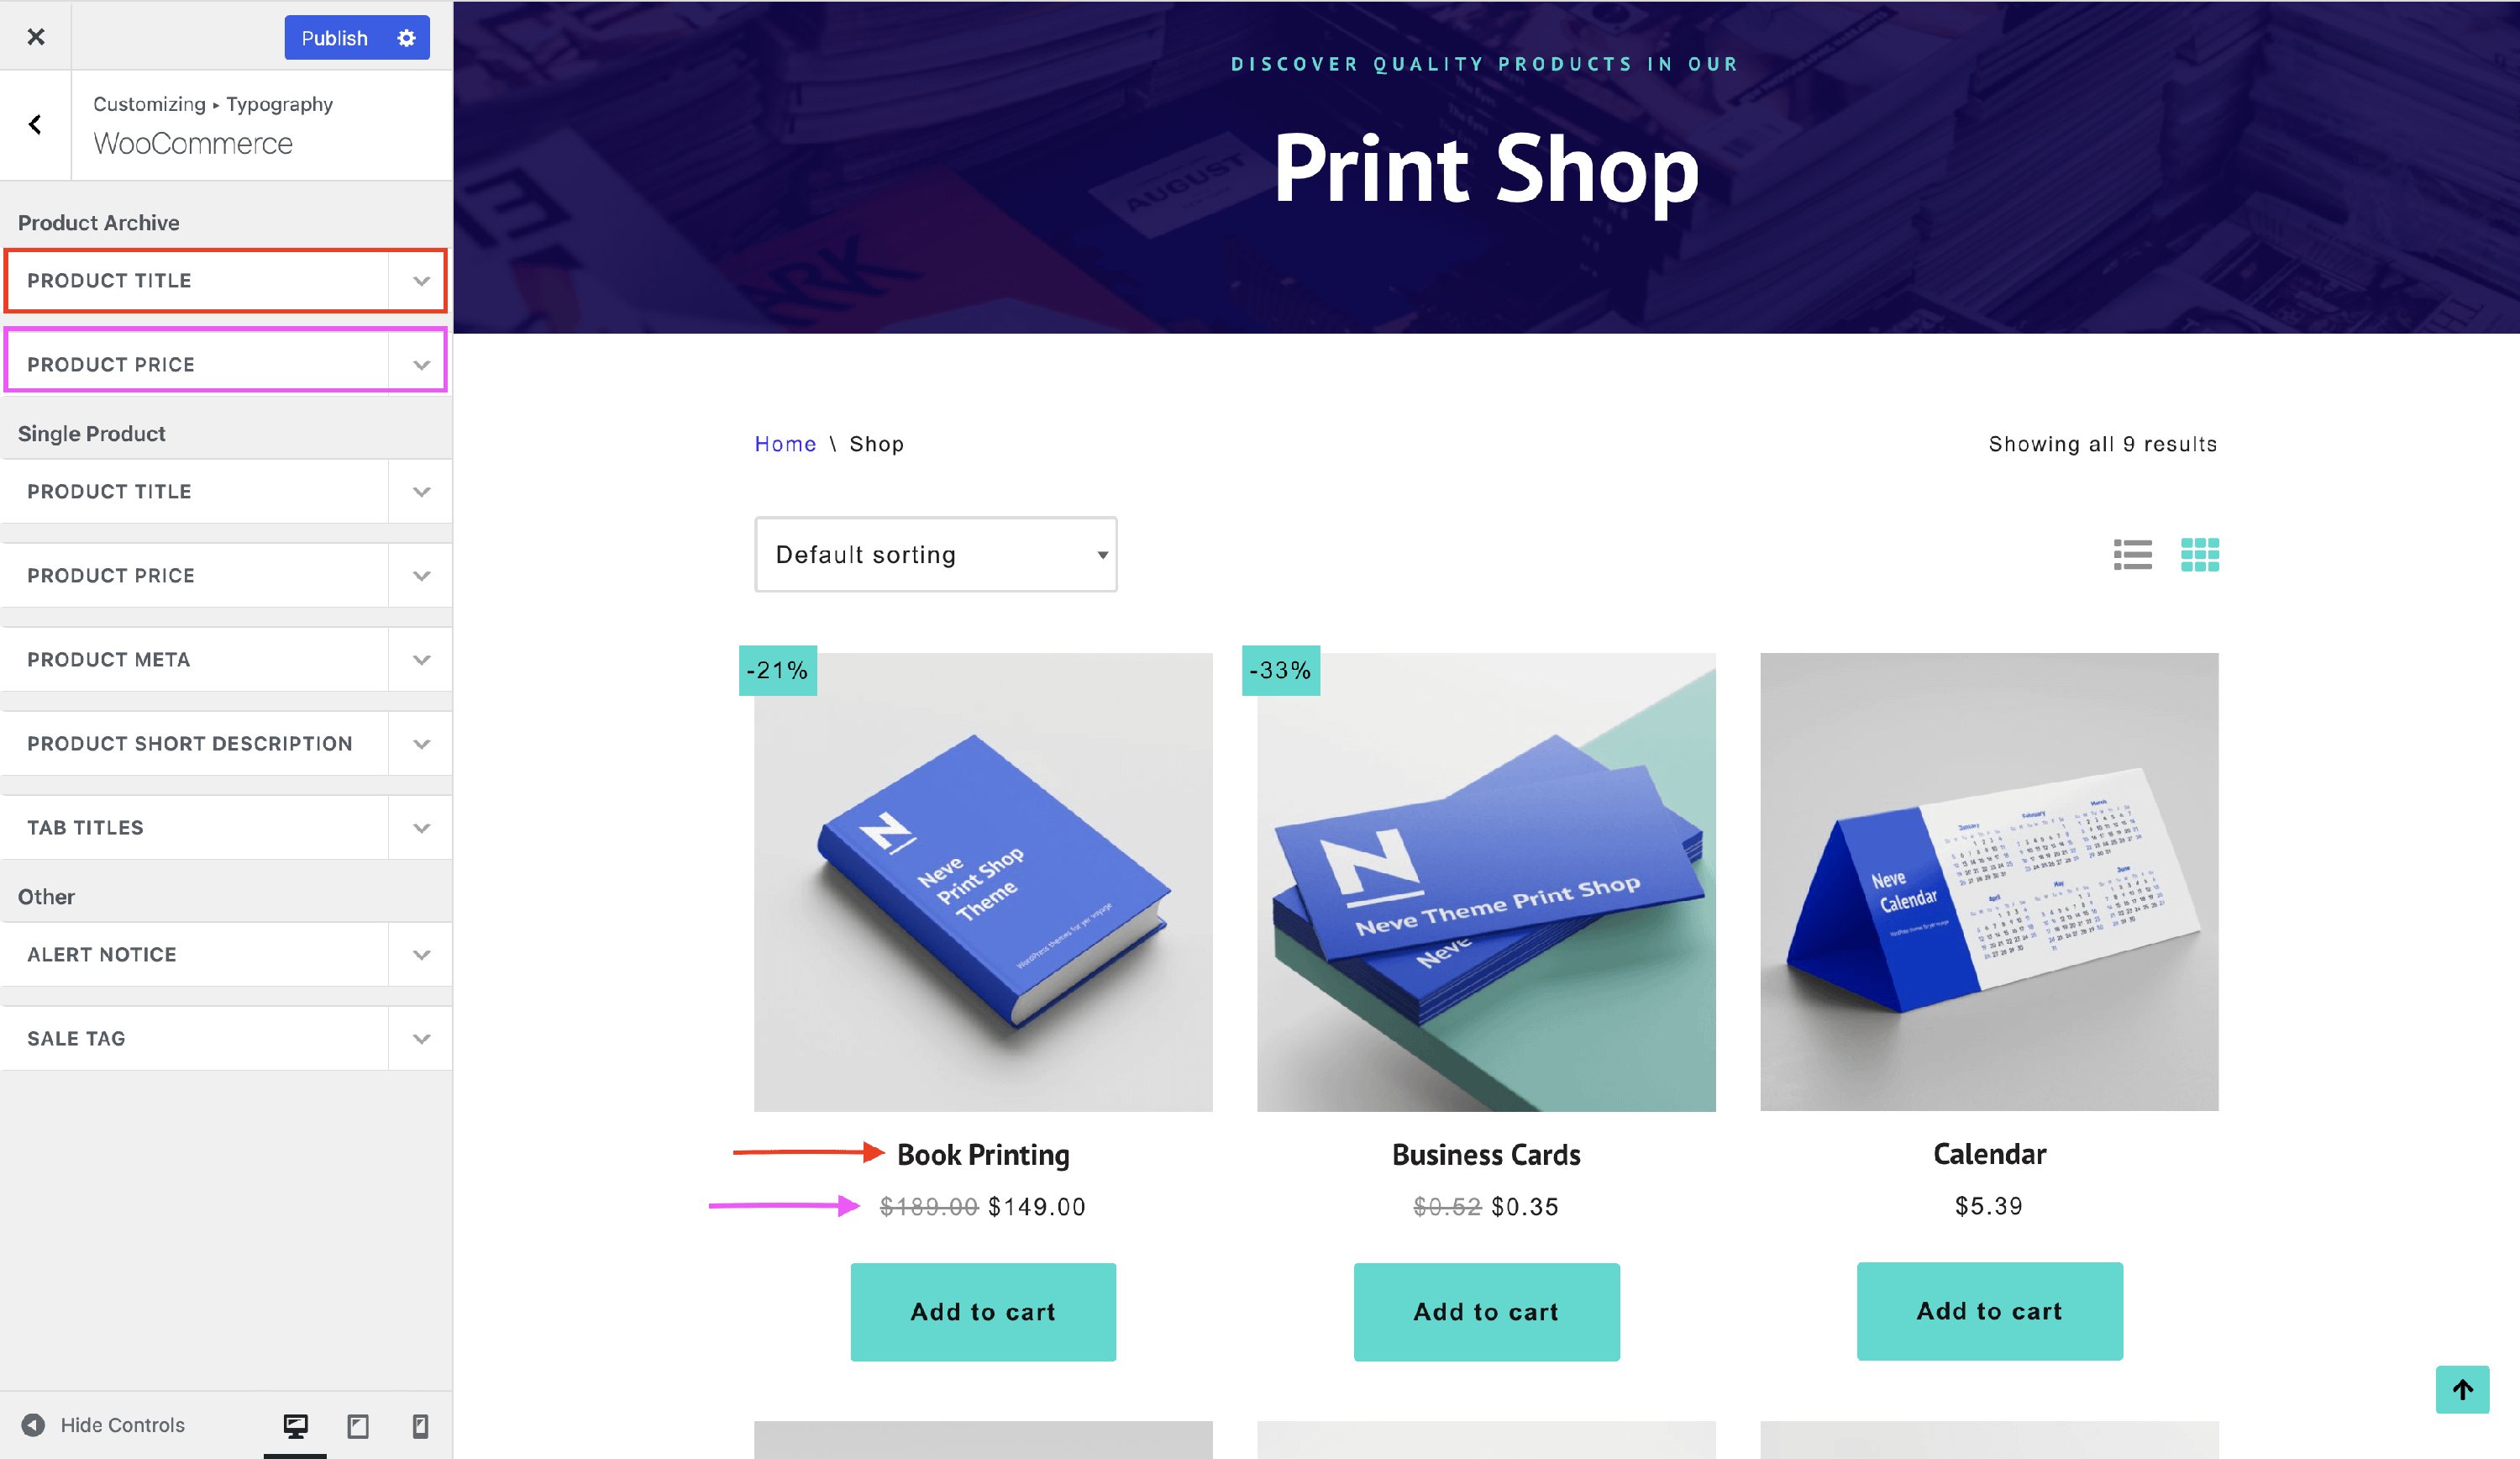Switch shop layout to list view
The width and height of the screenshot is (2520, 1459).
click(x=2132, y=555)
